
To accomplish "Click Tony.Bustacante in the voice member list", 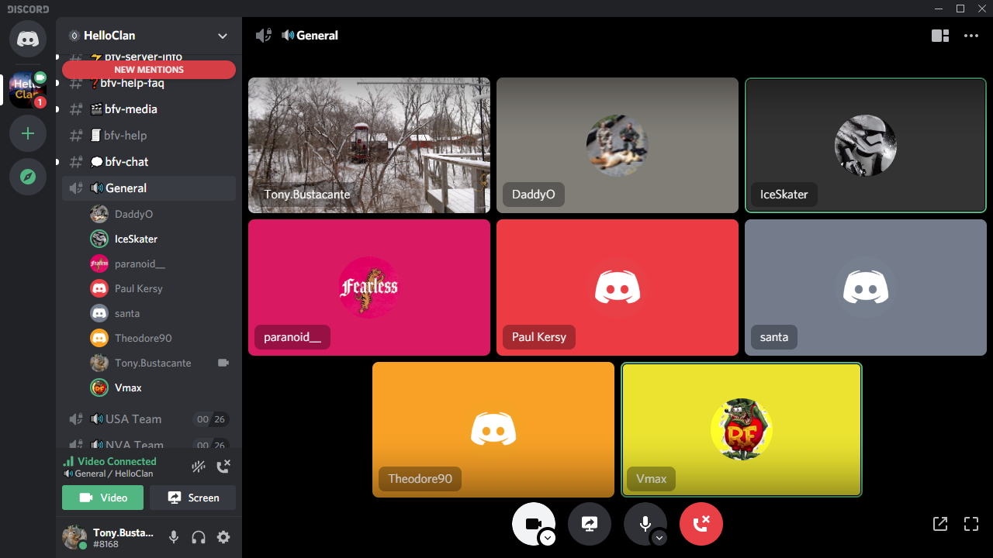I will tap(161, 363).
